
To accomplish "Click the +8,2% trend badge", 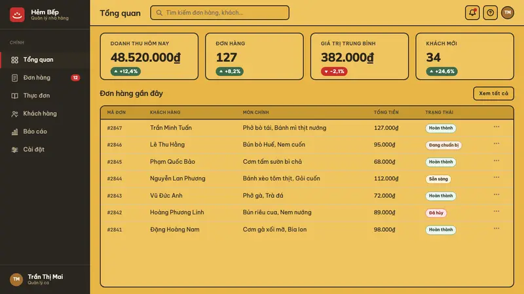I will pos(230,71).
